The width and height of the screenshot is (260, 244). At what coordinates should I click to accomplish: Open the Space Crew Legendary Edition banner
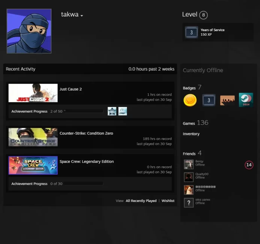click(33, 165)
